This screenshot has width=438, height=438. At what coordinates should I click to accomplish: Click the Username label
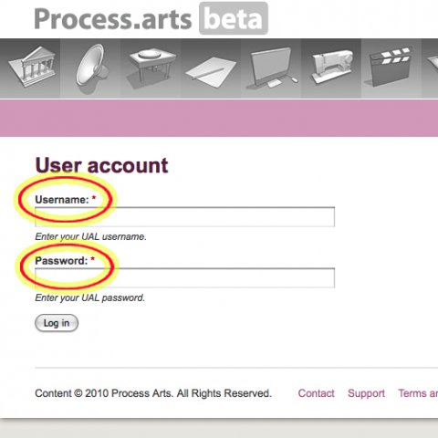coord(62,200)
